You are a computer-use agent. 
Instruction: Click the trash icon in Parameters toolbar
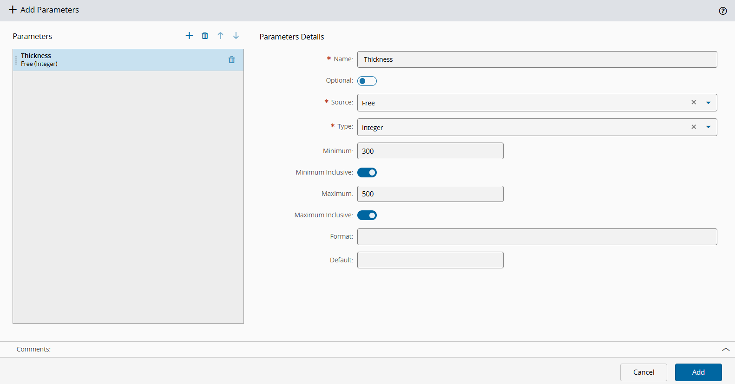coord(205,36)
